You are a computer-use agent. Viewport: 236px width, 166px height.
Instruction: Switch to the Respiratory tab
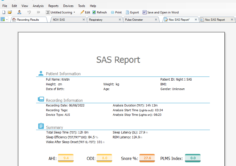96,20
